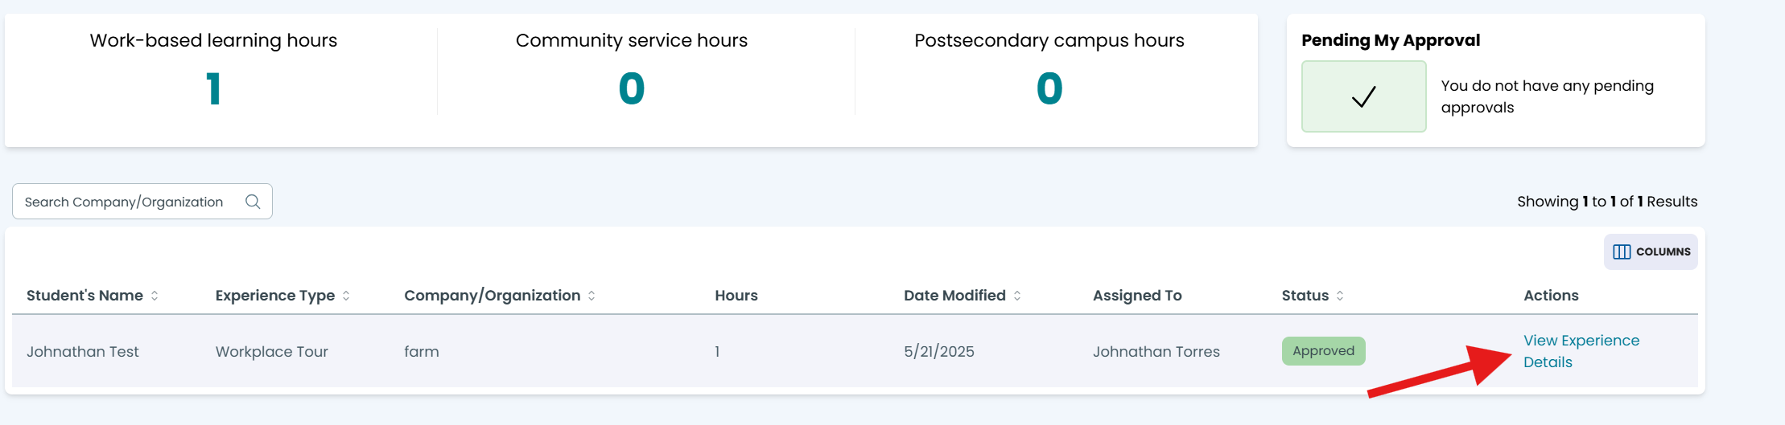Click the Date Modified column header

coord(954,296)
